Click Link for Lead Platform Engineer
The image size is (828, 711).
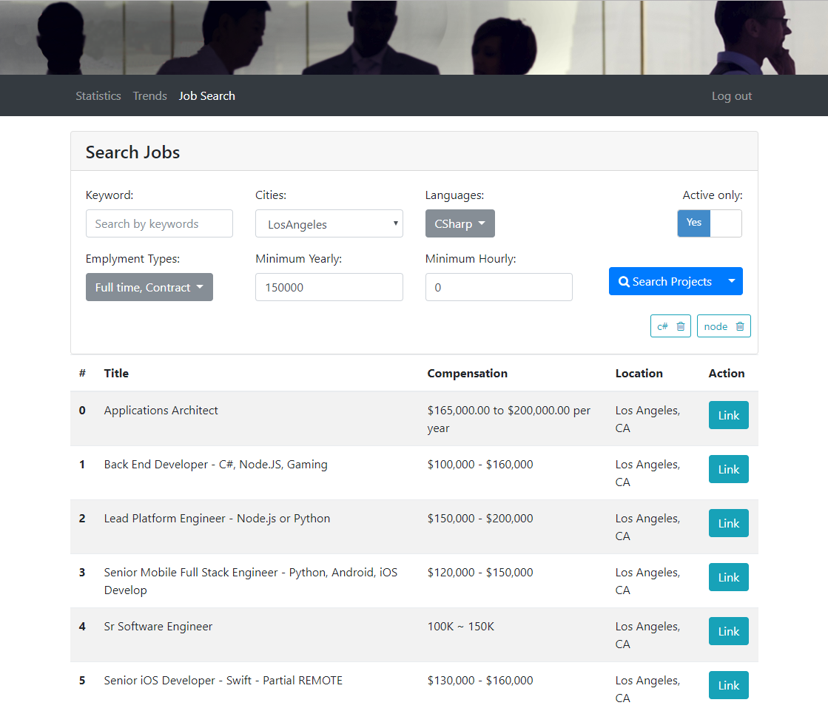[x=728, y=523]
